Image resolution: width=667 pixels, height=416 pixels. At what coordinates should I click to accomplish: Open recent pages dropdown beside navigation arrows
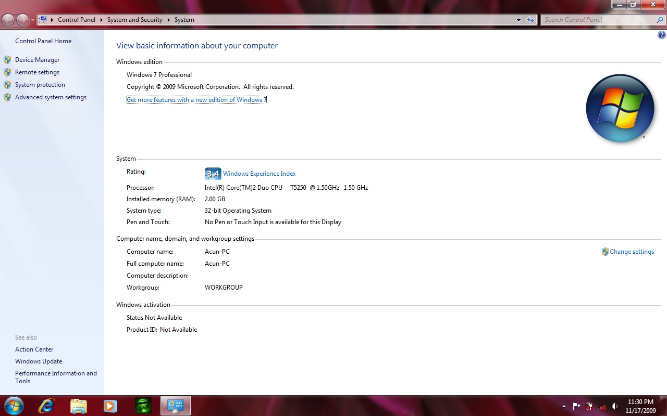(33, 20)
